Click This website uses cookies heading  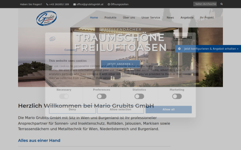67,61
